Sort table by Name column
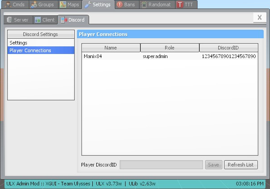Image resolution: width=270 pixels, height=189 pixels. (x=111, y=48)
